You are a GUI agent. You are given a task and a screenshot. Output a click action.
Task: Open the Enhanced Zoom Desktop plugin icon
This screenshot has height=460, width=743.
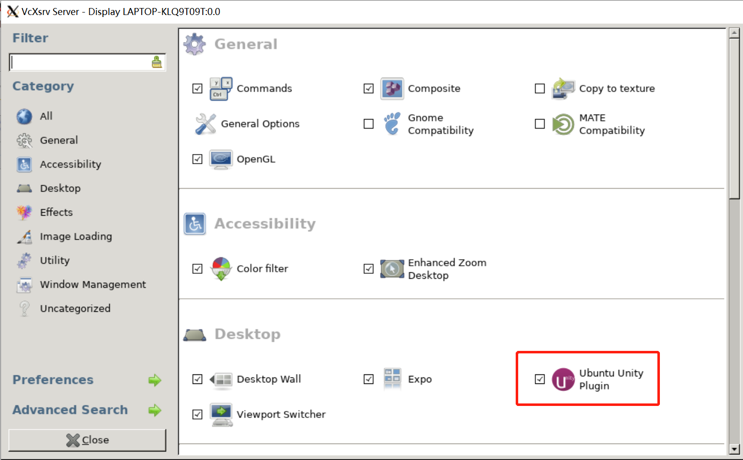[x=392, y=269]
